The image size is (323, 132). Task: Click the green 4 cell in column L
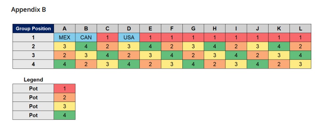click(x=300, y=55)
